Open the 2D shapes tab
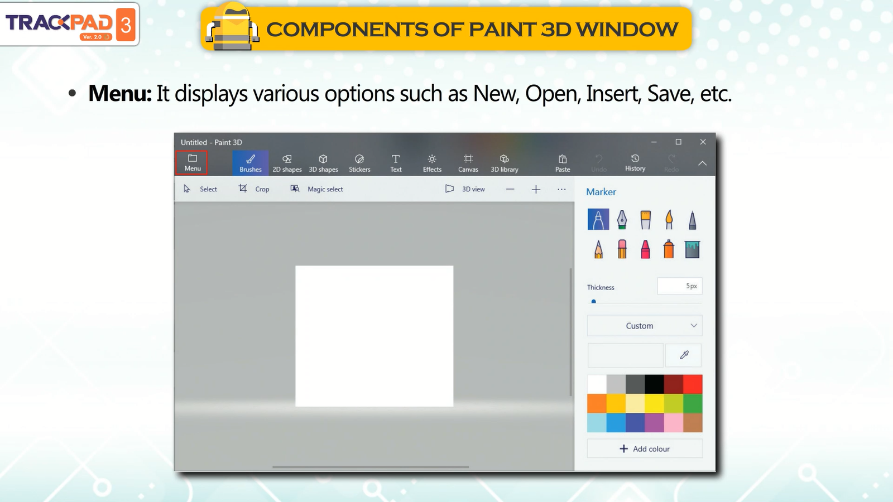893x502 pixels. click(287, 163)
